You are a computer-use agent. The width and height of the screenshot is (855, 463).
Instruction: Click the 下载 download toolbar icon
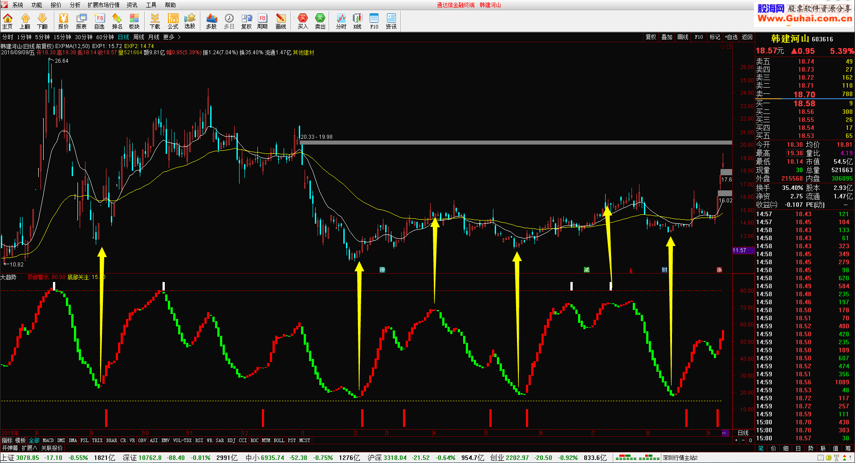click(155, 21)
